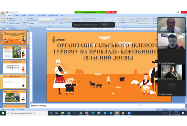Select the line shape in shapes gallery
187x126 pixels.
[x=106, y=19]
